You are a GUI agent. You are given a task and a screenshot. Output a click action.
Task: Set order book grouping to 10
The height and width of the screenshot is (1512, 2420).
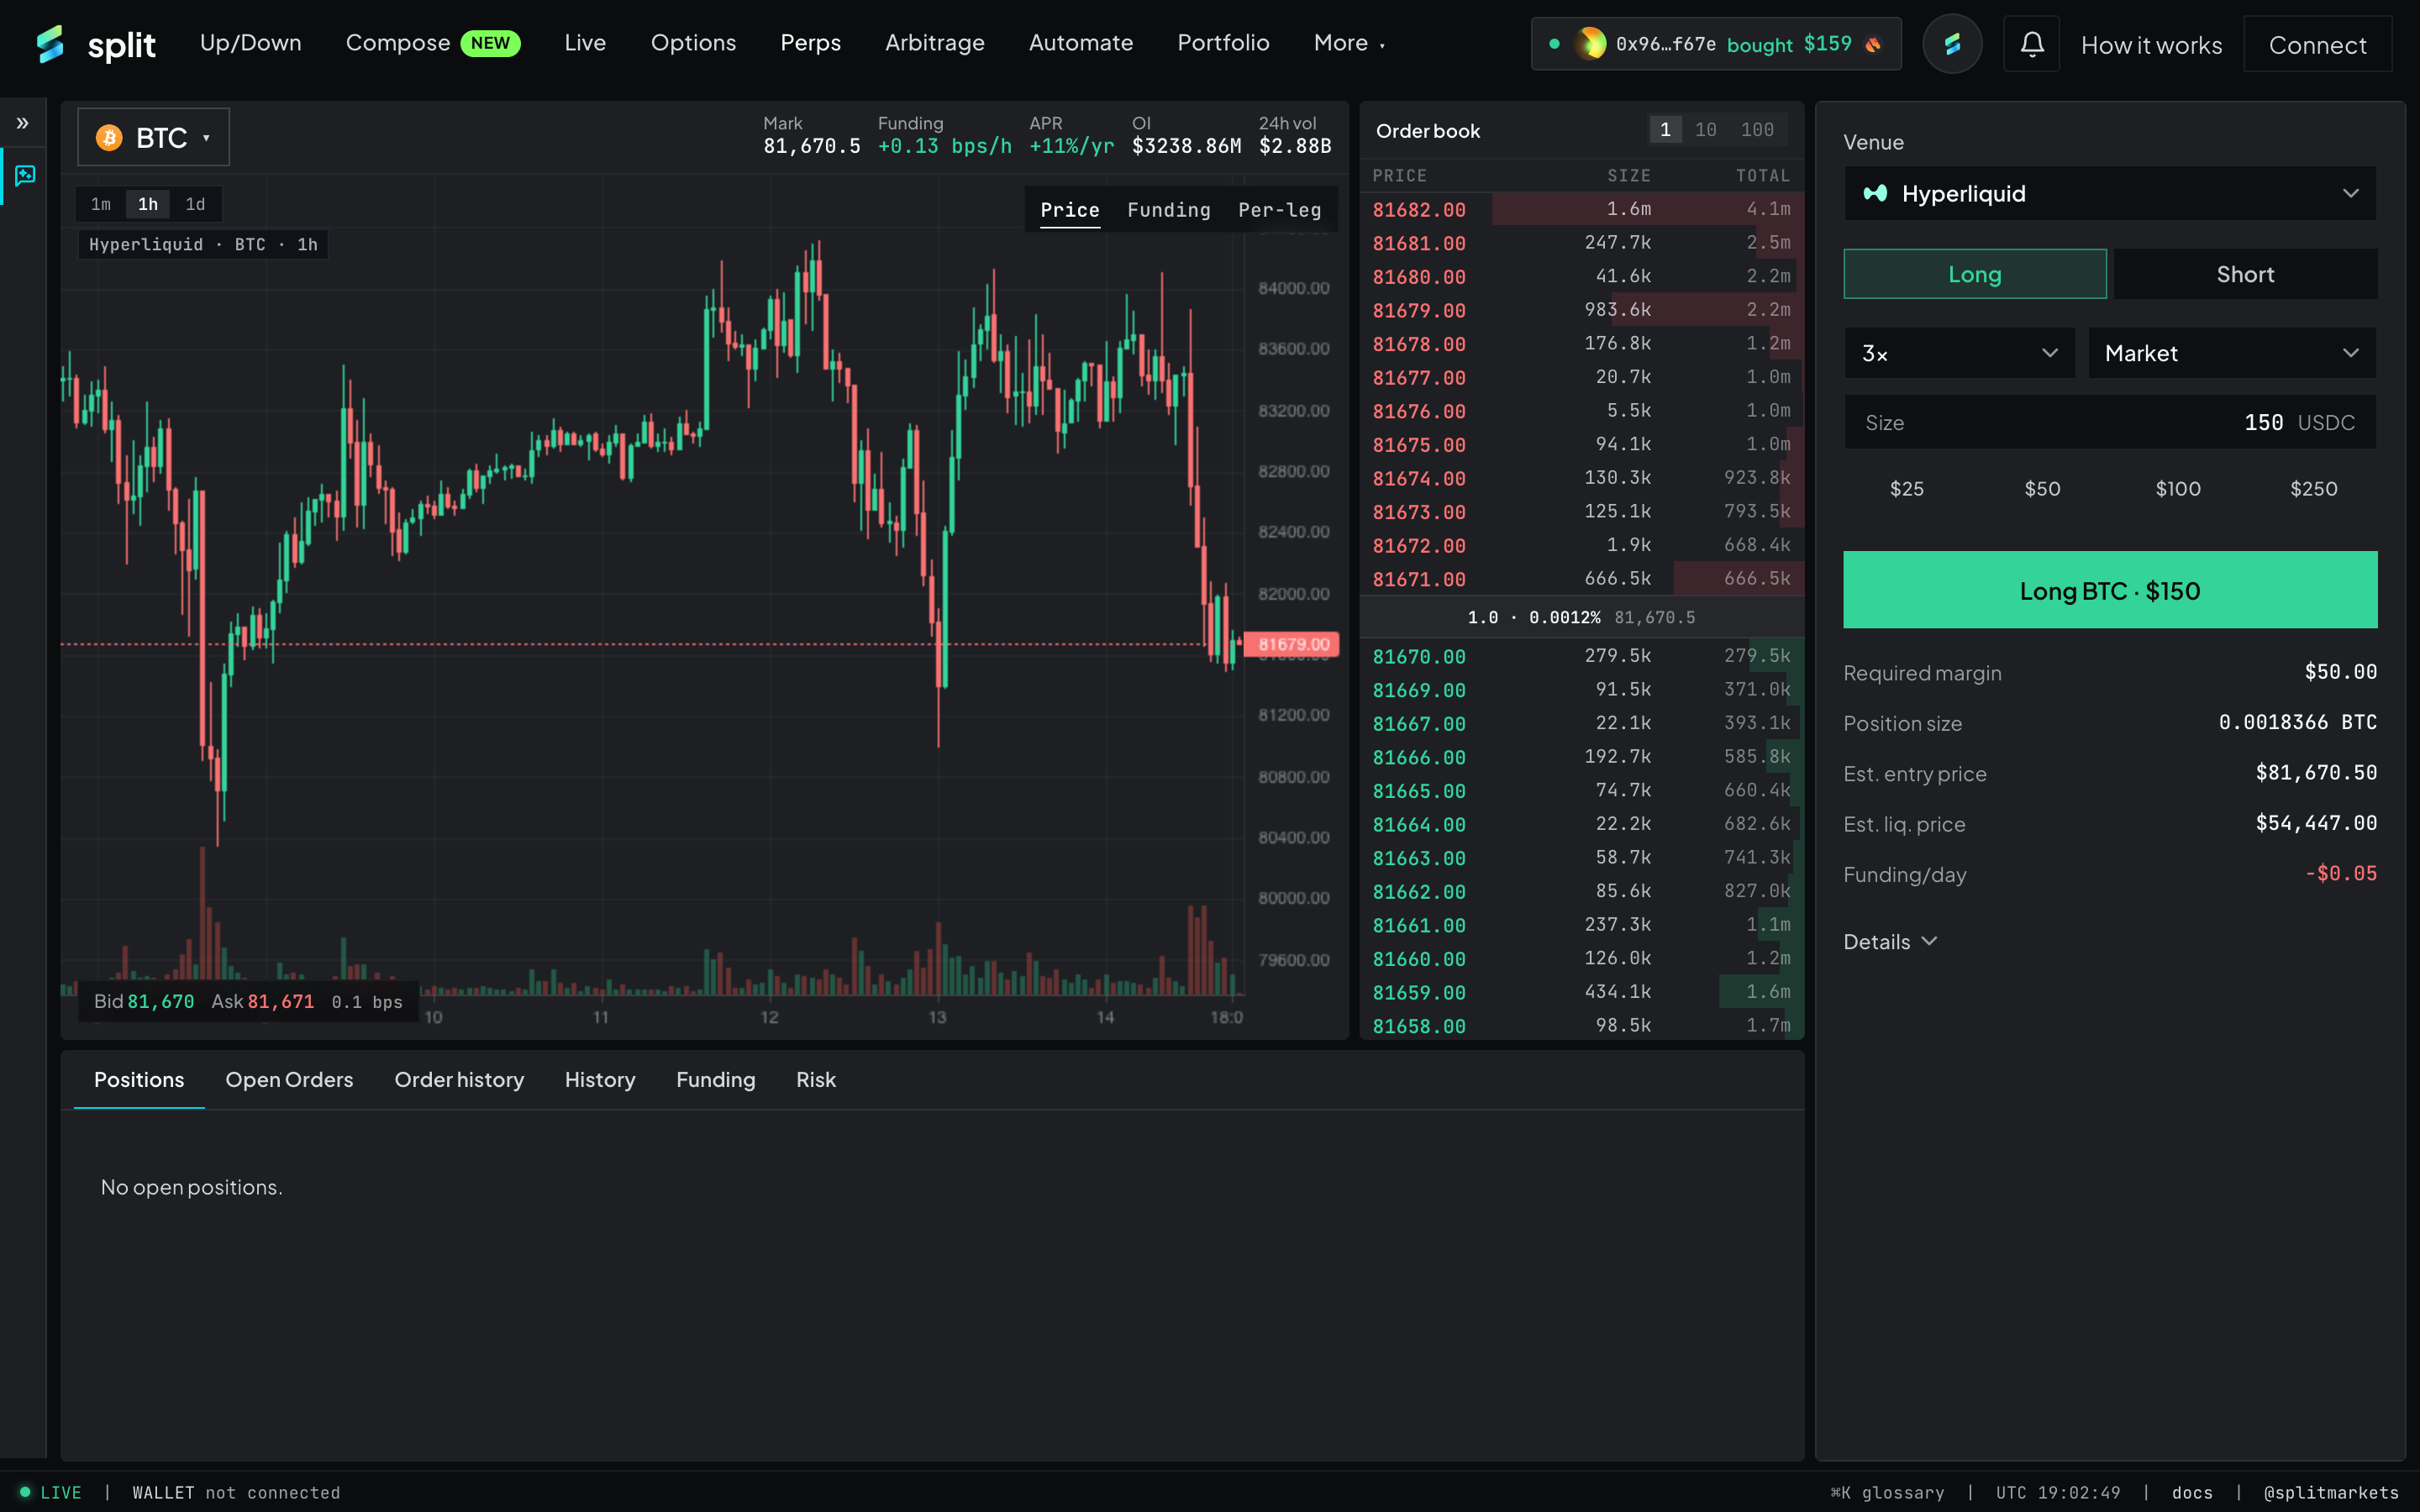pyautogui.click(x=1705, y=130)
